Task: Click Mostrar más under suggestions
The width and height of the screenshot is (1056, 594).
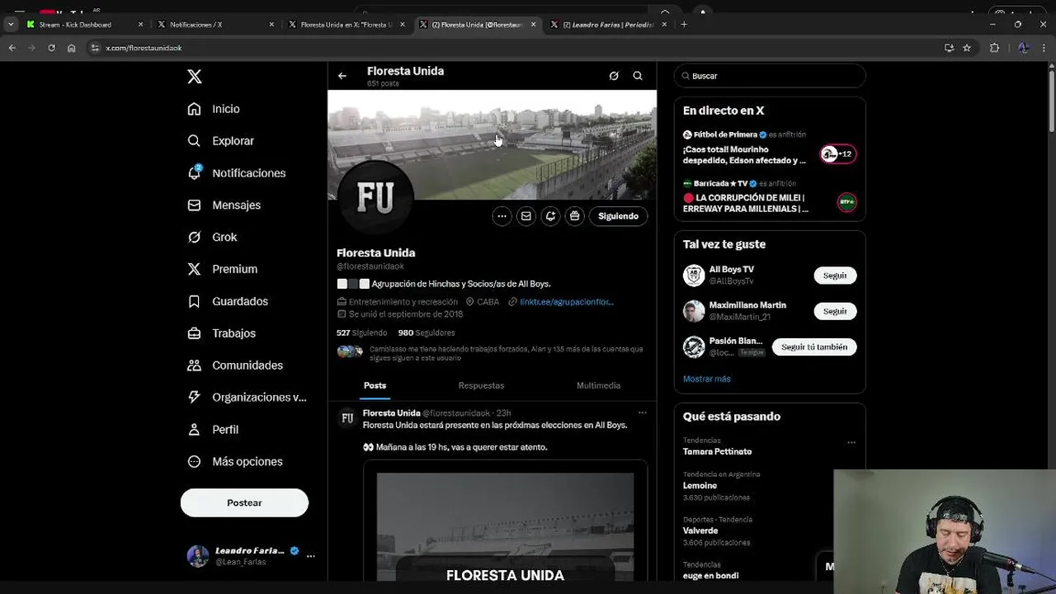Action: click(x=707, y=379)
